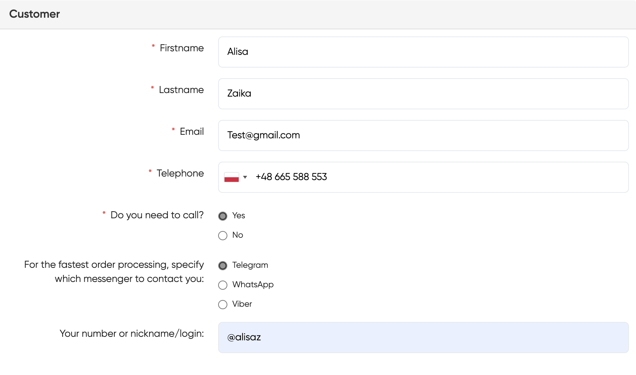Image resolution: width=636 pixels, height=375 pixels.
Task: Click the "Your number or nickname/login" label
Action: [x=131, y=334]
